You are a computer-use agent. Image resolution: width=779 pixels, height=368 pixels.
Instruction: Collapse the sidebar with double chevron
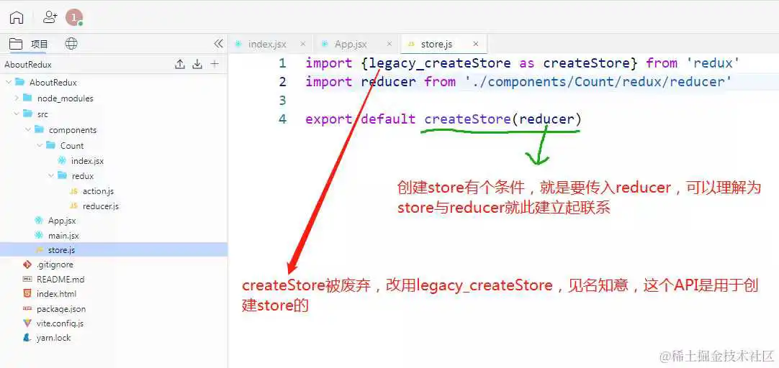click(218, 44)
